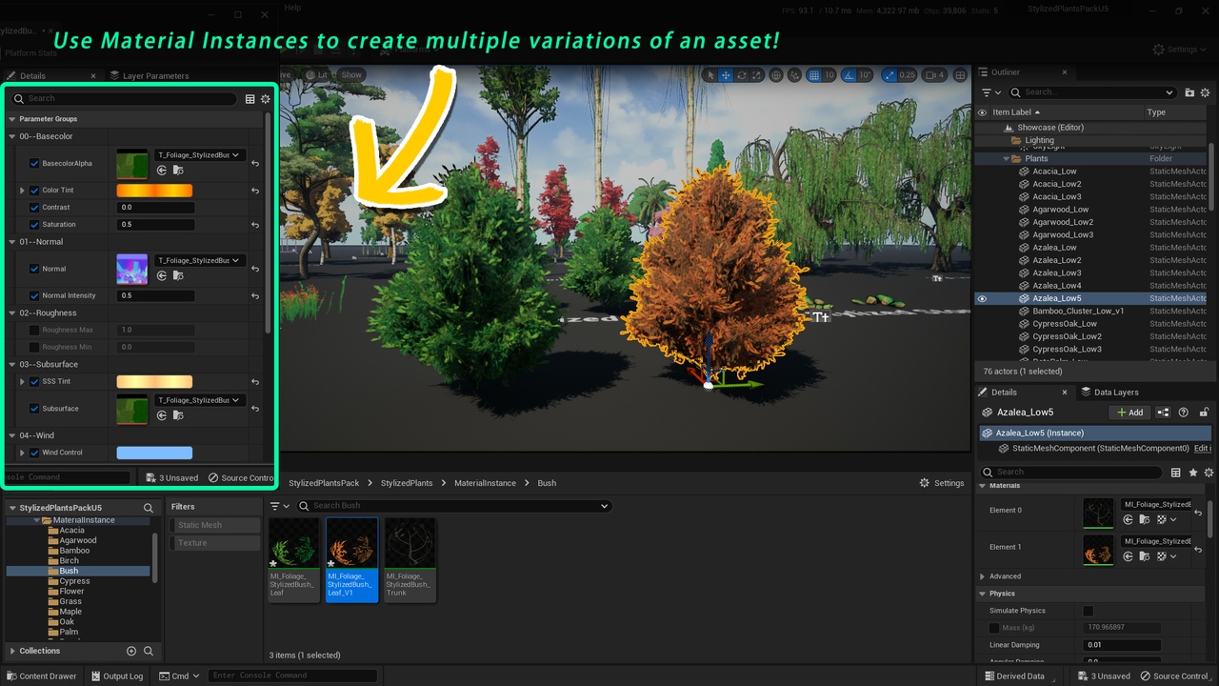
Task: Toggle grid snapping icon in viewport
Action: click(x=814, y=75)
